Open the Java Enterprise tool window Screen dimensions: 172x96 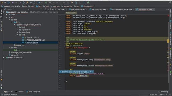tap(33, 92)
